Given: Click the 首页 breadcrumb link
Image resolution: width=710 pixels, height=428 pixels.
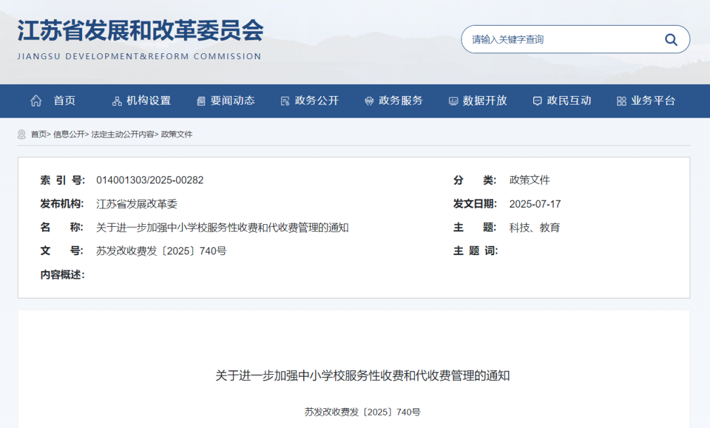Looking at the screenshot, I should tap(38, 134).
